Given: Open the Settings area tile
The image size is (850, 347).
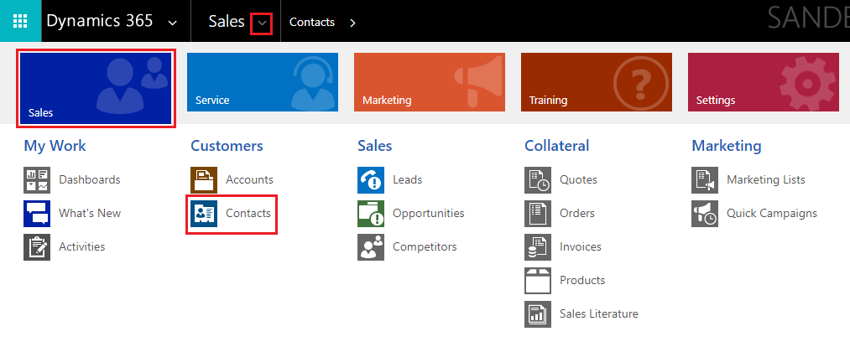Looking at the screenshot, I should tap(763, 82).
